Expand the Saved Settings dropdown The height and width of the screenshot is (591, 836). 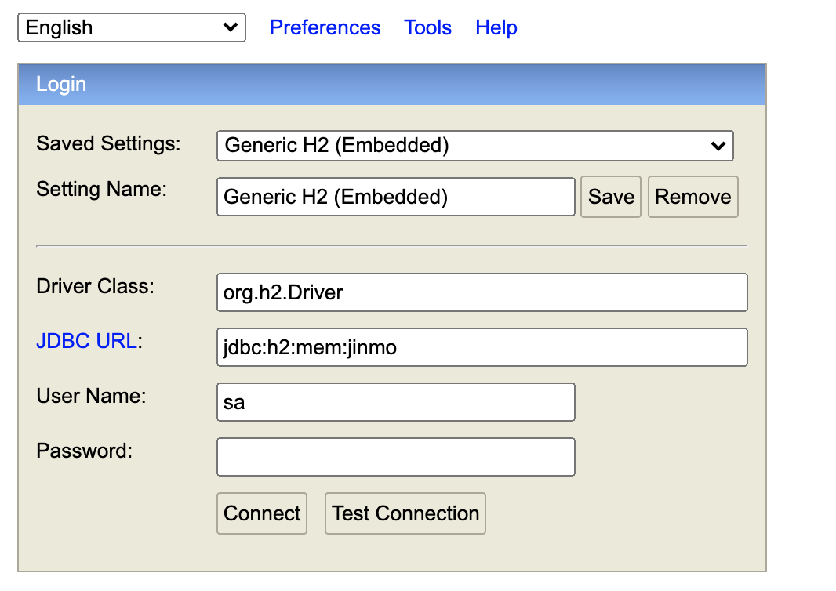(475, 146)
